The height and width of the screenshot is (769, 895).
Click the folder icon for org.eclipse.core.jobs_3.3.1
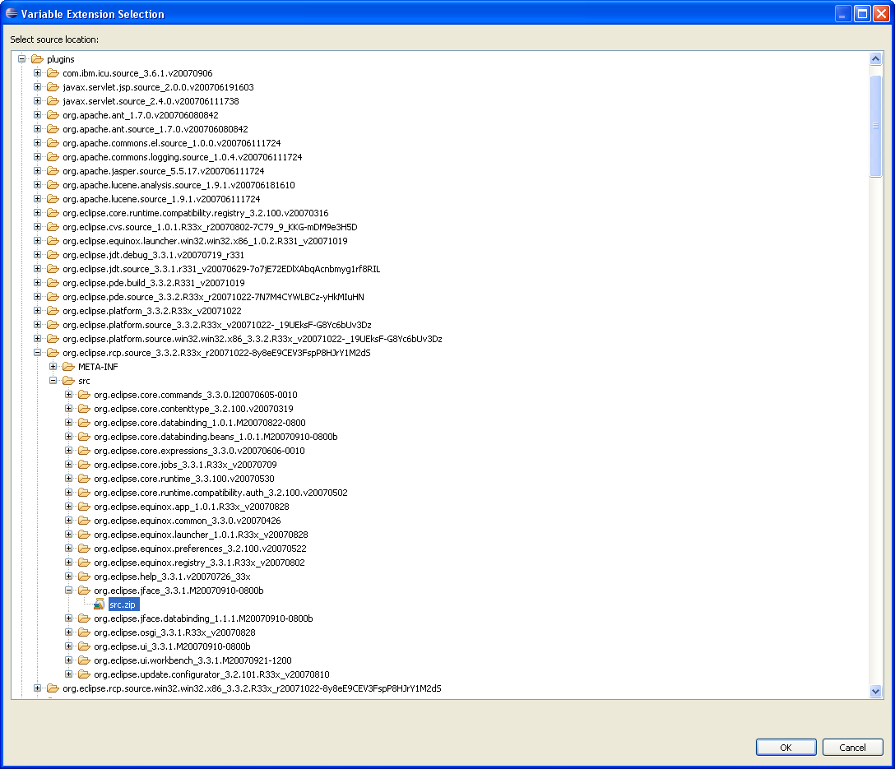coord(85,465)
